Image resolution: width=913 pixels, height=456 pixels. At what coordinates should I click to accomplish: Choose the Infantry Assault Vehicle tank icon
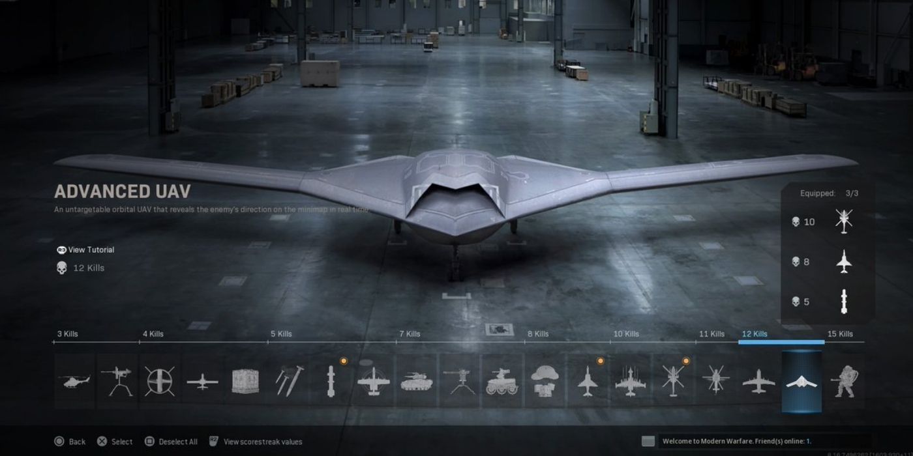click(415, 382)
